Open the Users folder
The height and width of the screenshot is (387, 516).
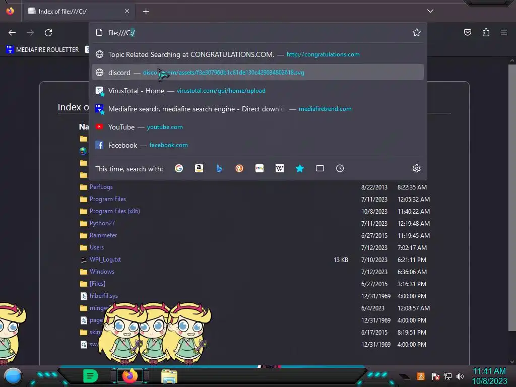coord(96,247)
